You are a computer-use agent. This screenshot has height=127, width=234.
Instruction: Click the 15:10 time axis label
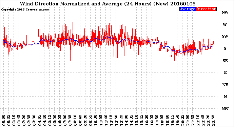[x=136, y=120]
